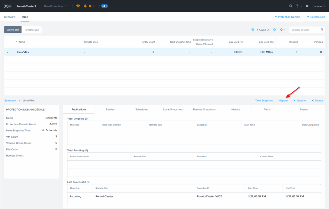
Task: Switch to the Schedules tab
Action: point(141,109)
